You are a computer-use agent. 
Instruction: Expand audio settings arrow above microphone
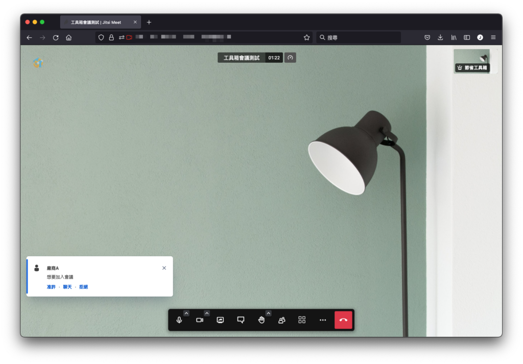[x=186, y=313]
